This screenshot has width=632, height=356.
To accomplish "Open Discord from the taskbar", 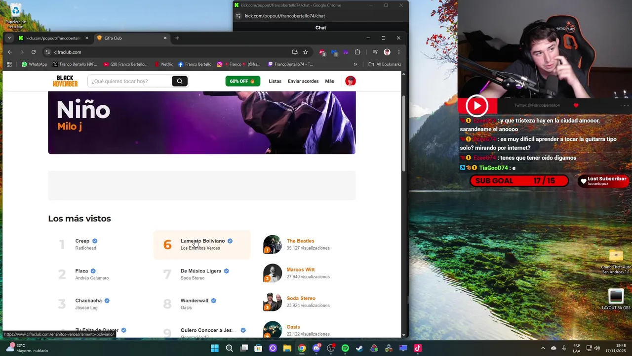I will 316,348.
